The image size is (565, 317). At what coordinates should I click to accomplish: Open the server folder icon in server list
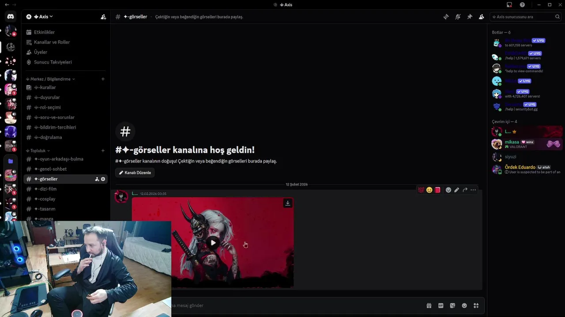11,162
